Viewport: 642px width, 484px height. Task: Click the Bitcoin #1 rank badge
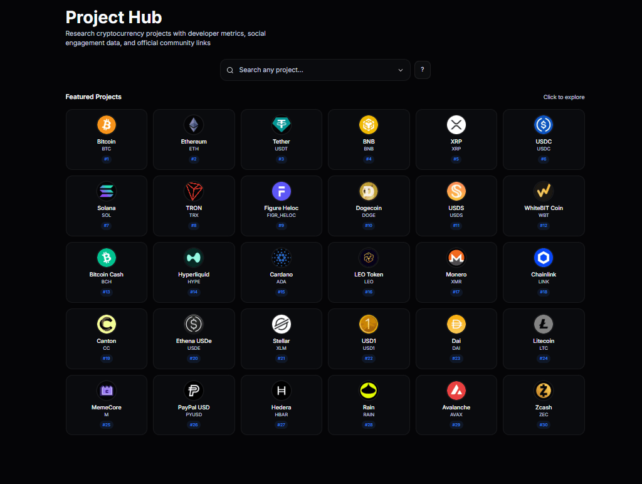pyautogui.click(x=107, y=159)
